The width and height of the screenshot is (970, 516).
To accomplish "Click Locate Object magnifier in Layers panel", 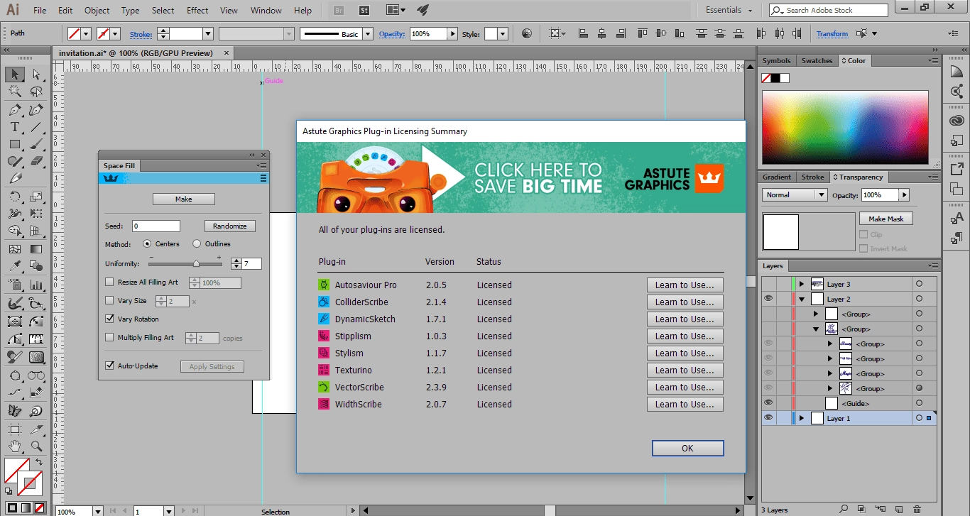I will click(x=844, y=509).
